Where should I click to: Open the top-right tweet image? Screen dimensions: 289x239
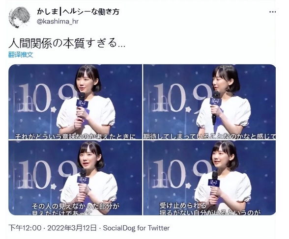point(209,102)
